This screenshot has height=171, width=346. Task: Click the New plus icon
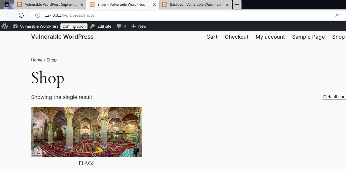pyautogui.click(x=133, y=26)
